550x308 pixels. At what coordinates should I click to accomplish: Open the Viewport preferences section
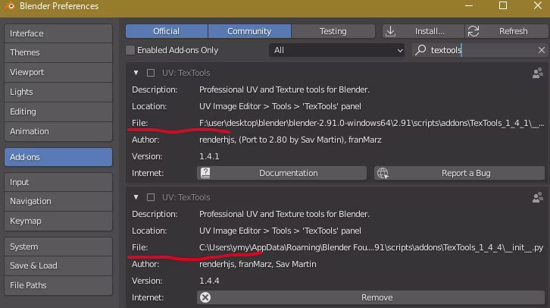[58, 72]
